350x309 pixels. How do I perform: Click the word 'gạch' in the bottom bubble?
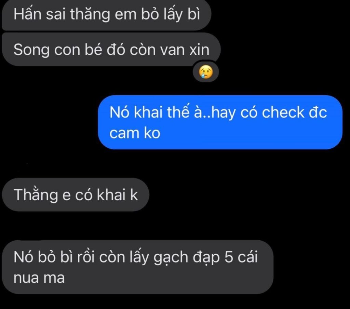coord(171,258)
